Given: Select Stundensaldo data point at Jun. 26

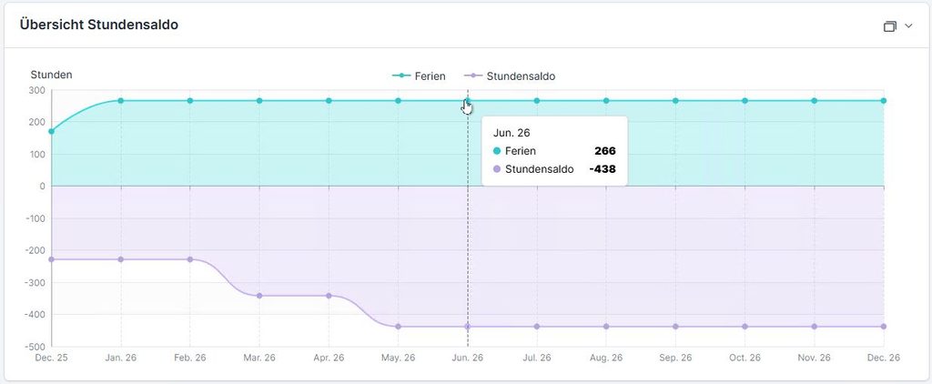Looking at the screenshot, I should click(x=468, y=327).
